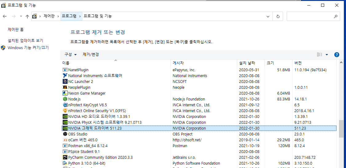Open the recent locations dropdown arrow

click(x=21, y=16)
